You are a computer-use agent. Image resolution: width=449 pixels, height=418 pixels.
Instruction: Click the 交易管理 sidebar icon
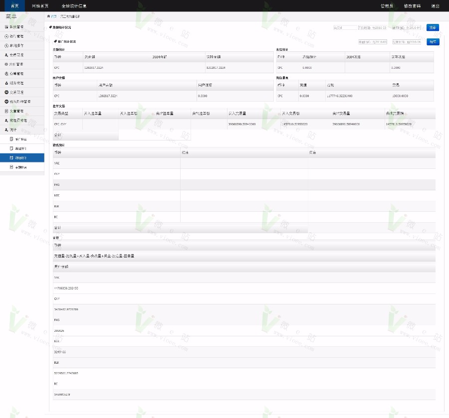(6, 92)
